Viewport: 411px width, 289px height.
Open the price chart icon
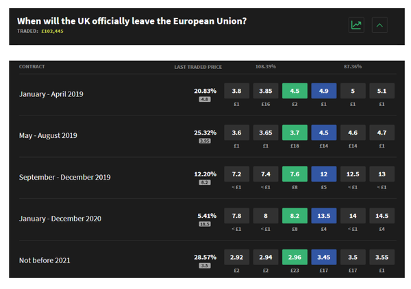[356, 25]
